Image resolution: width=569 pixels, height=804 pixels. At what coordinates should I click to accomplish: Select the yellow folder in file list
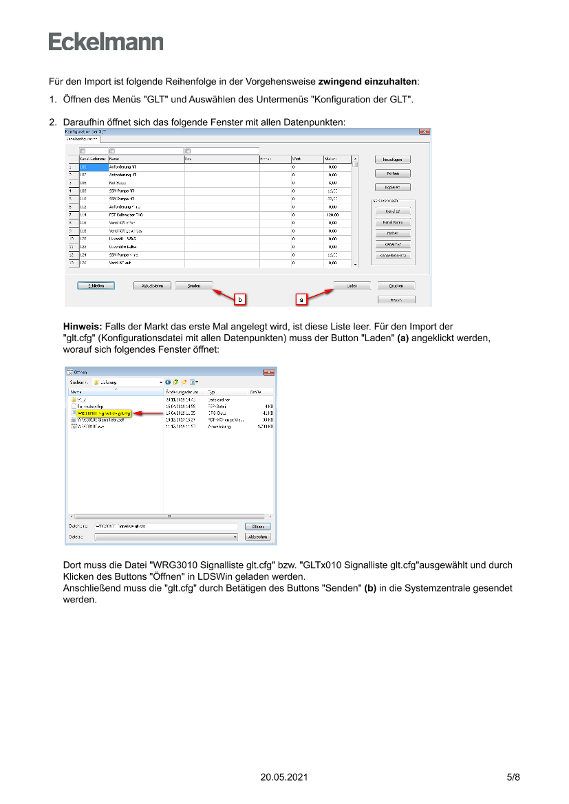pos(74,399)
